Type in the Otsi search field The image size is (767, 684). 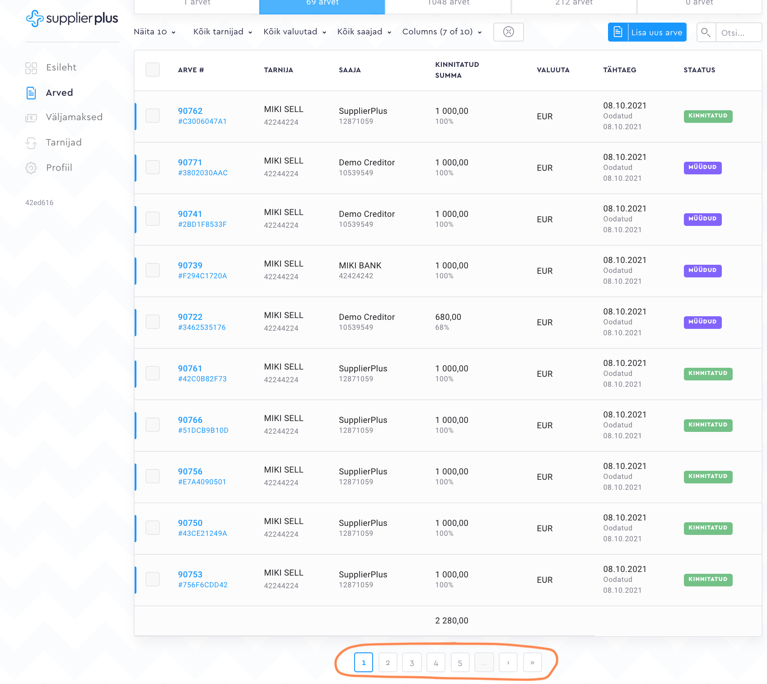[738, 33]
